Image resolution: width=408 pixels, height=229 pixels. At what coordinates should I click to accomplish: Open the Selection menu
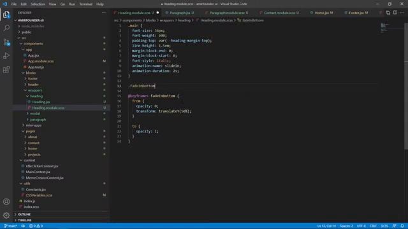[38, 4]
